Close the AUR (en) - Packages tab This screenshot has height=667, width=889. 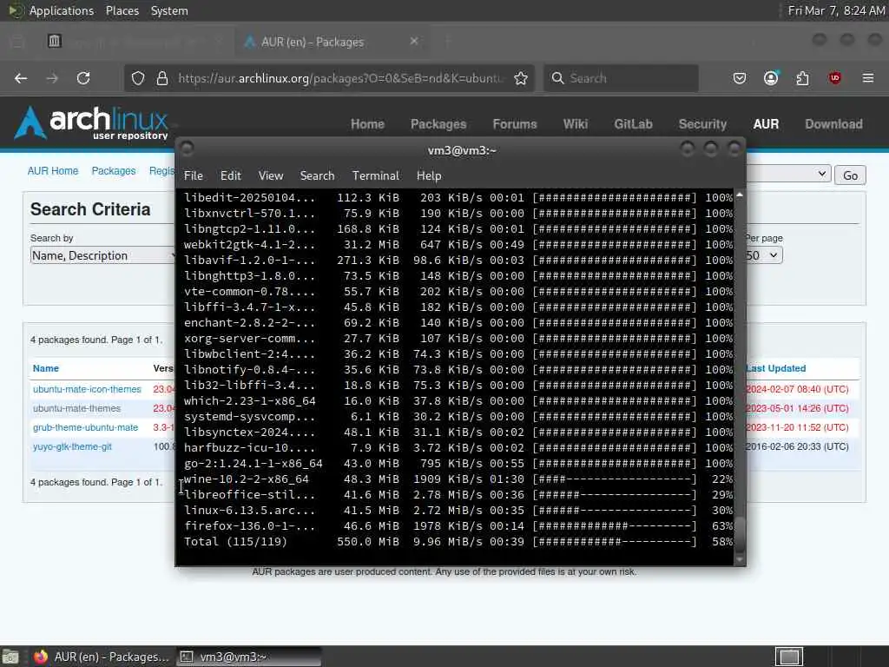coord(414,41)
